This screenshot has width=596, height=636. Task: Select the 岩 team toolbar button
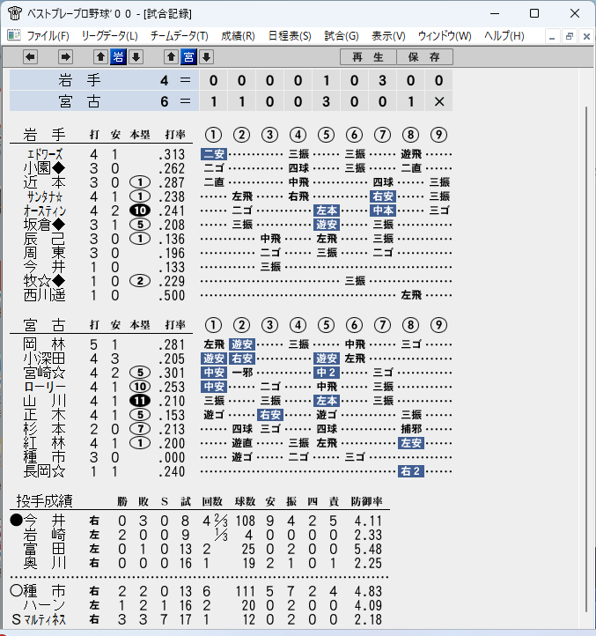pos(118,57)
